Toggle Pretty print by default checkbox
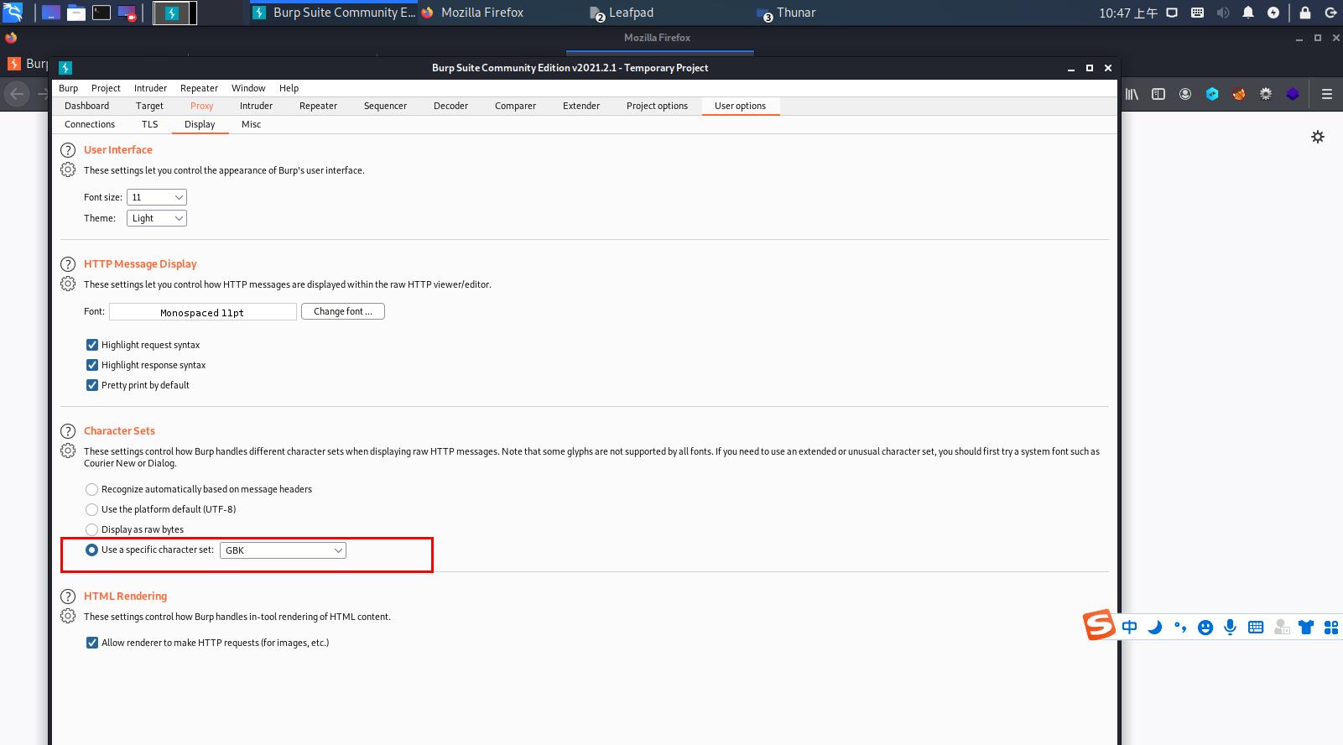Image resolution: width=1343 pixels, height=745 pixels. [92, 385]
